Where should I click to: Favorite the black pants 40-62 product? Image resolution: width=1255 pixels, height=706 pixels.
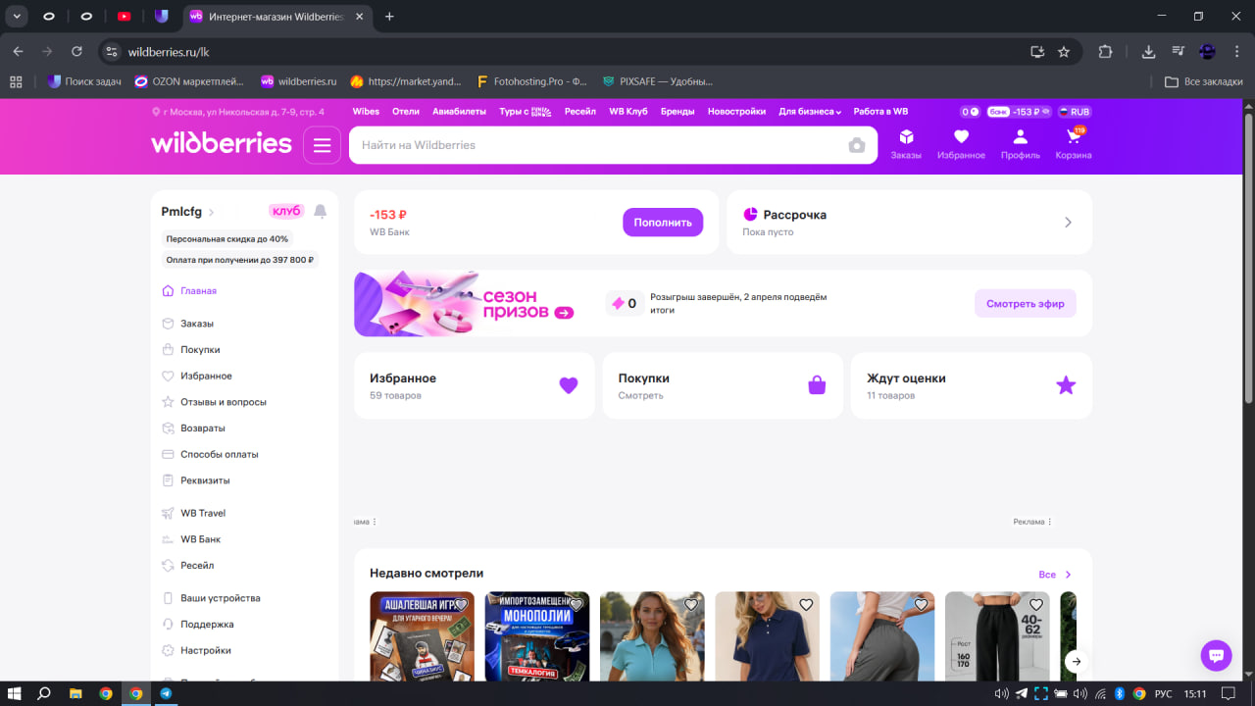pyautogui.click(x=1035, y=605)
